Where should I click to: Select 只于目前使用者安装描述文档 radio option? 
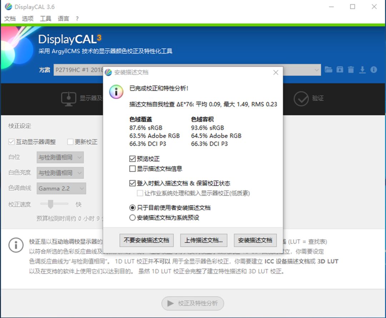[133, 208]
